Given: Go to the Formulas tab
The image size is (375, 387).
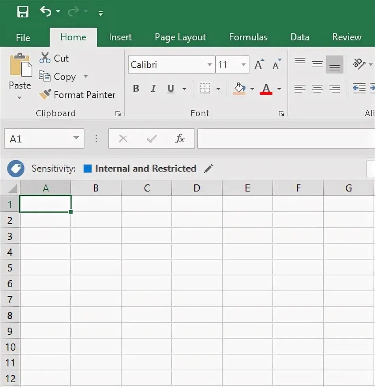Looking at the screenshot, I should click(x=248, y=37).
